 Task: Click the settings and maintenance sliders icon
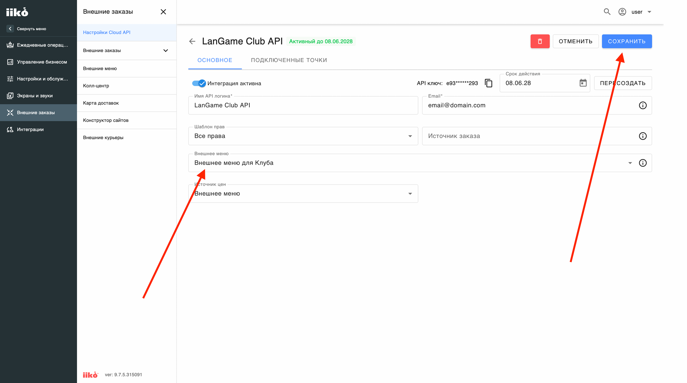(10, 79)
